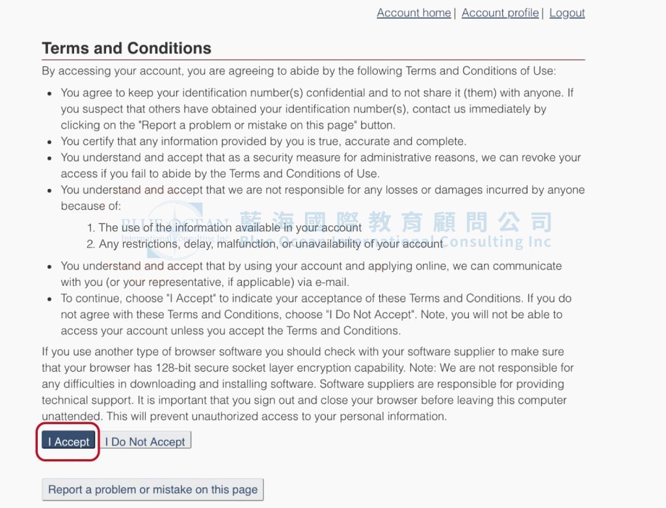The height and width of the screenshot is (508, 666).
Task: Click the paragraph about 128-bit encryption
Action: 308,384
